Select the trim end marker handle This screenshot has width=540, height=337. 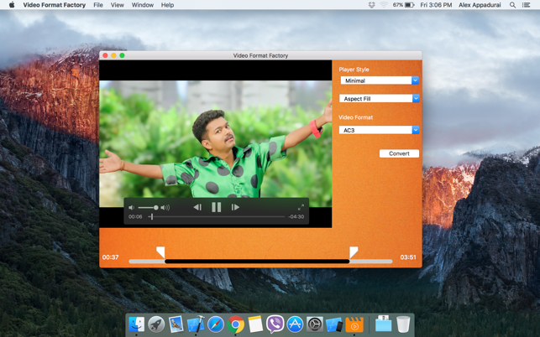354,252
